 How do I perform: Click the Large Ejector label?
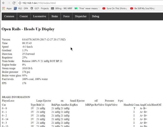pos(44,101)
